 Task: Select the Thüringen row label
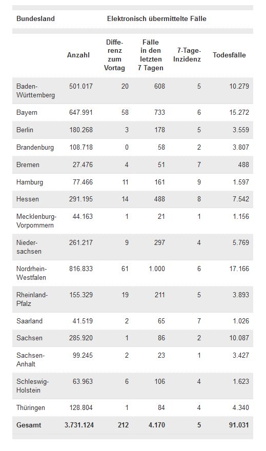[30, 408]
